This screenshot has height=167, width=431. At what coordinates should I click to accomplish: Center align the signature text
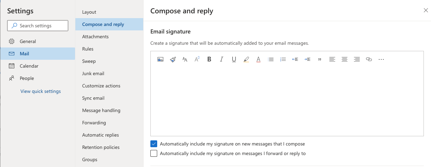[344, 59]
